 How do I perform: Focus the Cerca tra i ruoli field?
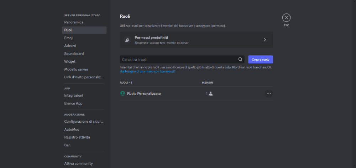182,60
